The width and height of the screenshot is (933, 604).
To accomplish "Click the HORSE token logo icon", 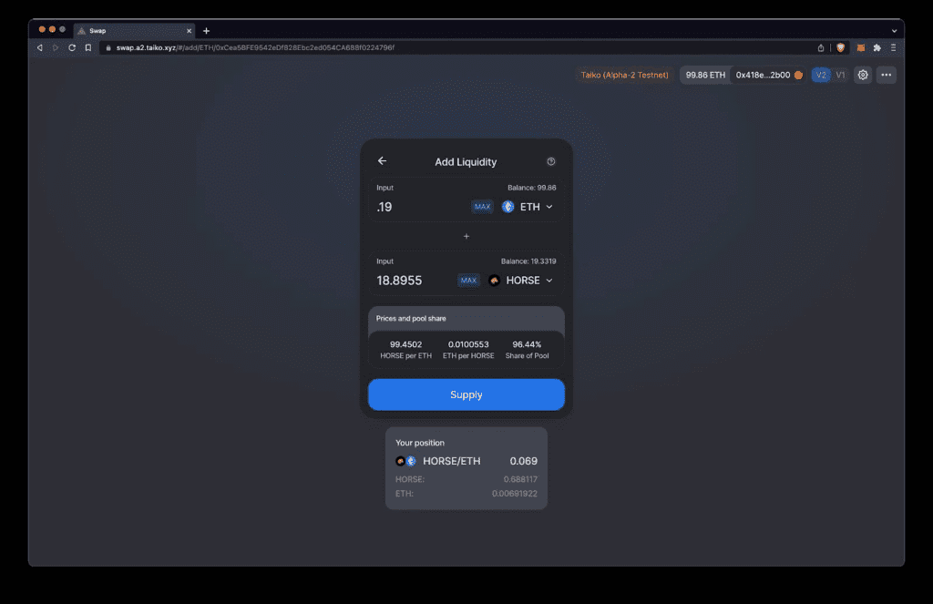I will tap(494, 281).
